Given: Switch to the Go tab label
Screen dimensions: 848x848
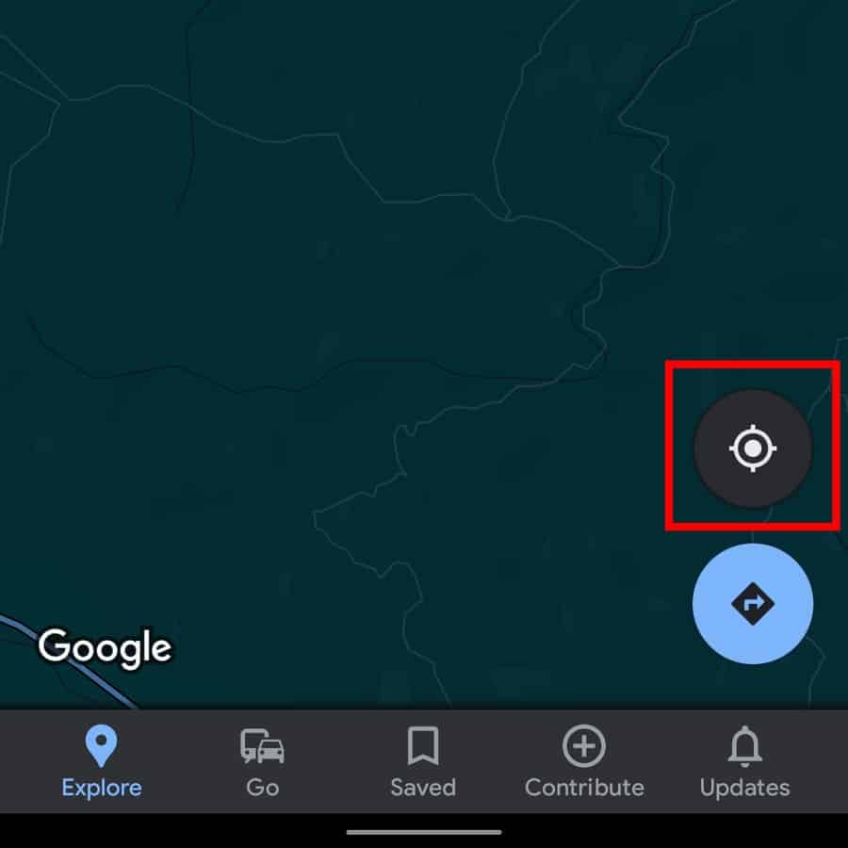Looking at the screenshot, I should click(x=262, y=788).
